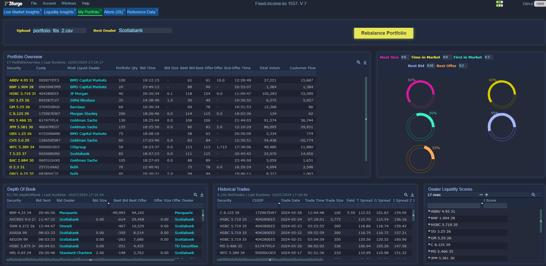Click the orange Best Offer 20% gauge
The image size is (546, 266).
pos(420,159)
